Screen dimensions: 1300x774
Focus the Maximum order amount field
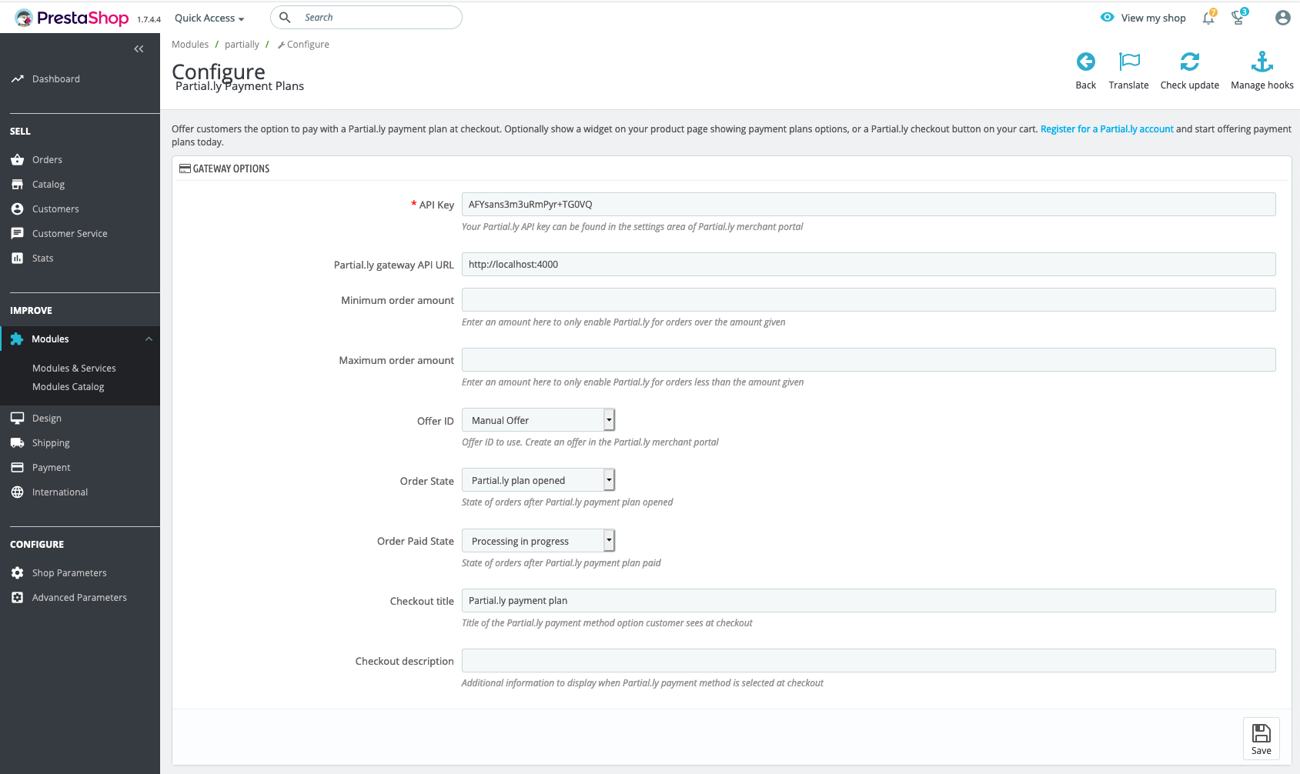(x=868, y=360)
